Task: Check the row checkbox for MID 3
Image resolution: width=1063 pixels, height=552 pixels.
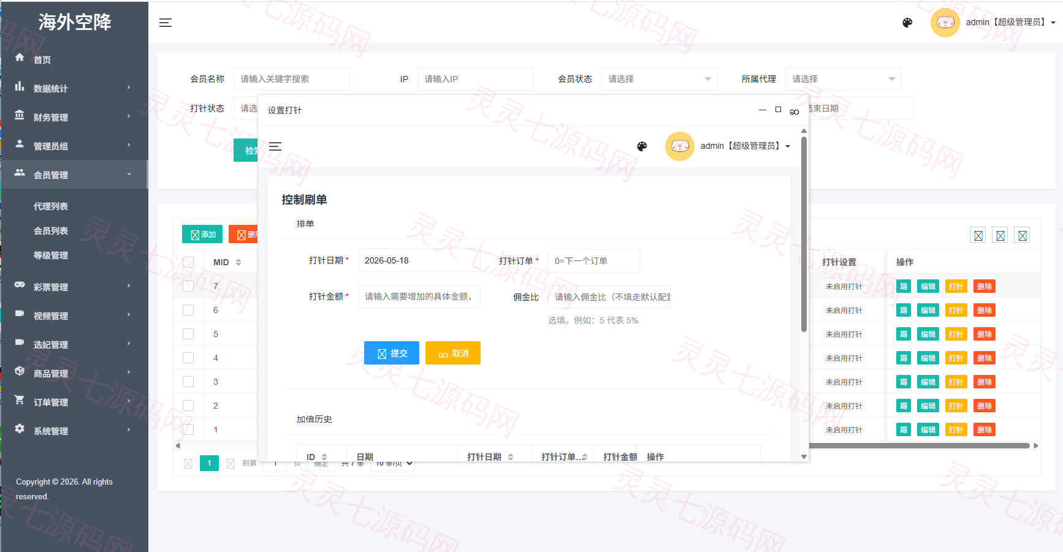Action: (188, 382)
